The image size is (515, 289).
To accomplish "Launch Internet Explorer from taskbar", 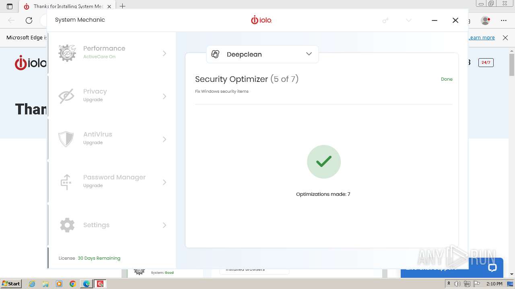I will (32, 284).
